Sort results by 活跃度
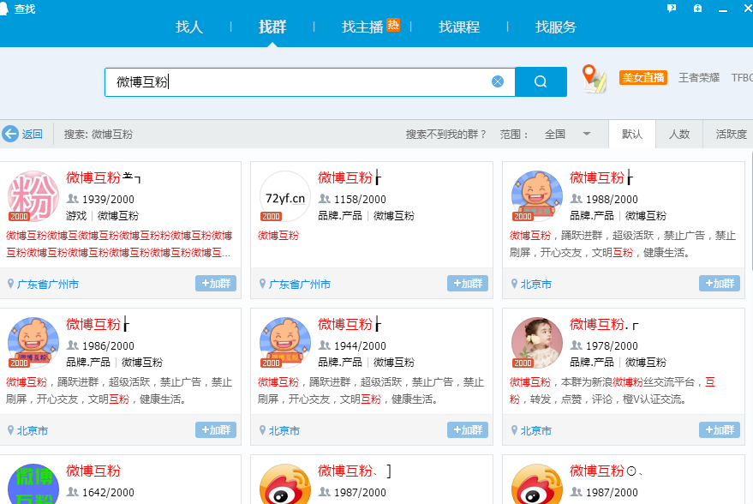 (x=731, y=134)
